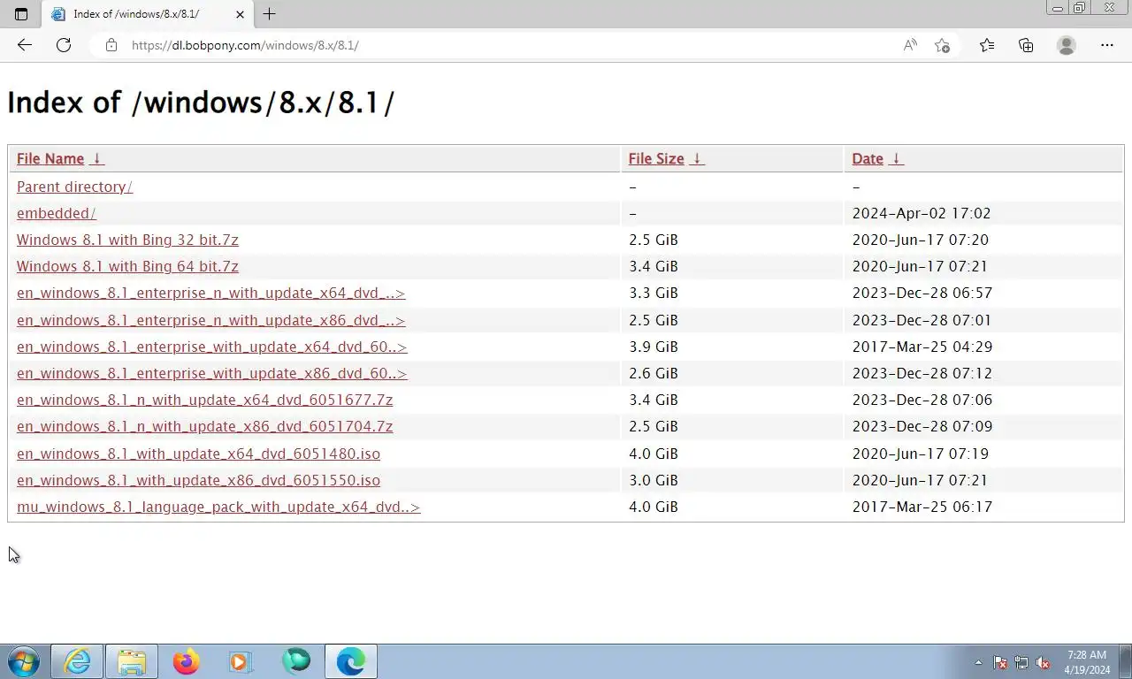Screen dimensions: 1132x679
Task: Open the Favorites list icon
Action: point(987,45)
